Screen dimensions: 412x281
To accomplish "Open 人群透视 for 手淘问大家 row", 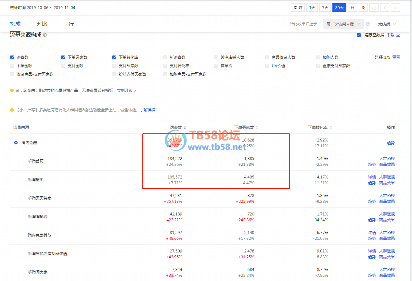I will (387, 270).
